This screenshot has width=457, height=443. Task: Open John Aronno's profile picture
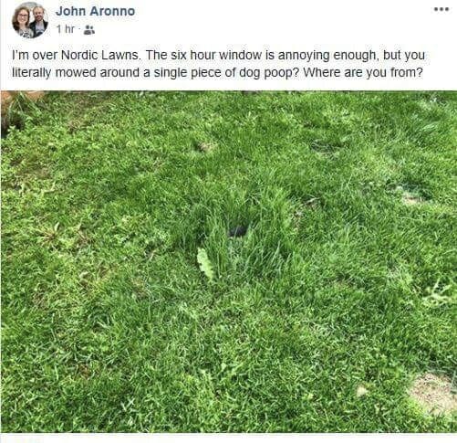(30, 20)
